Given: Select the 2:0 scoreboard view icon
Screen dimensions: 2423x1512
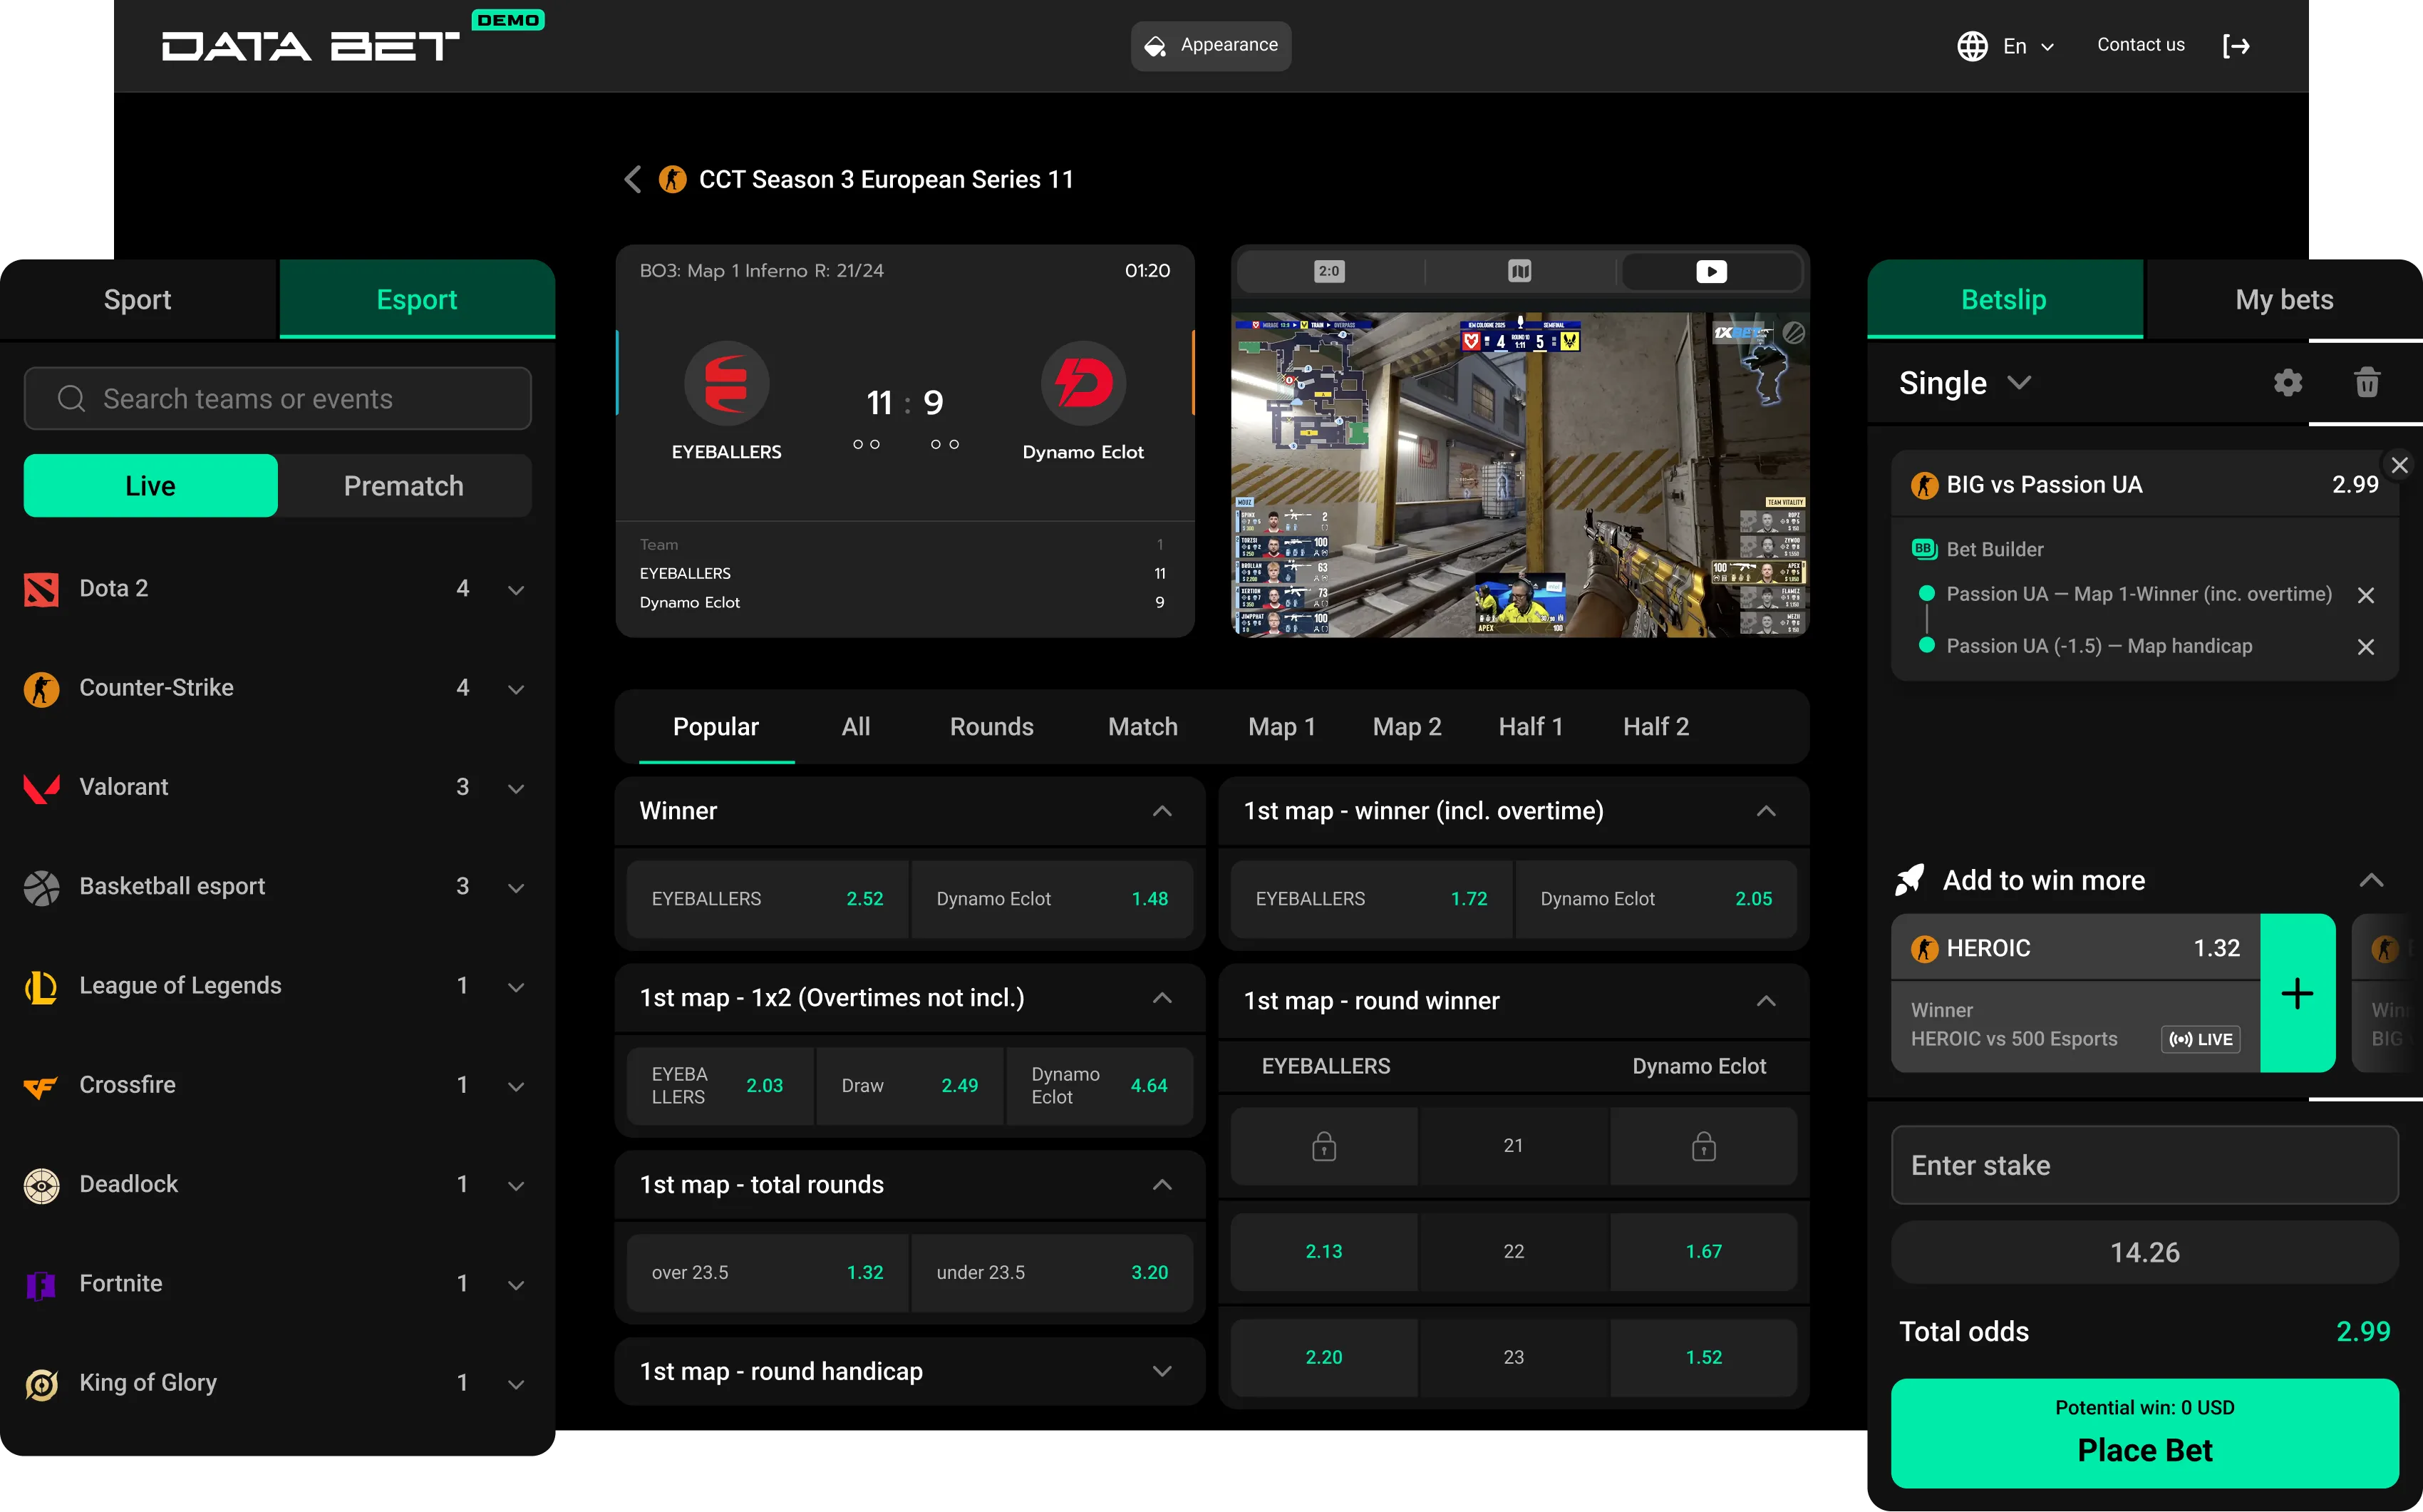Looking at the screenshot, I should pos(1328,271).
